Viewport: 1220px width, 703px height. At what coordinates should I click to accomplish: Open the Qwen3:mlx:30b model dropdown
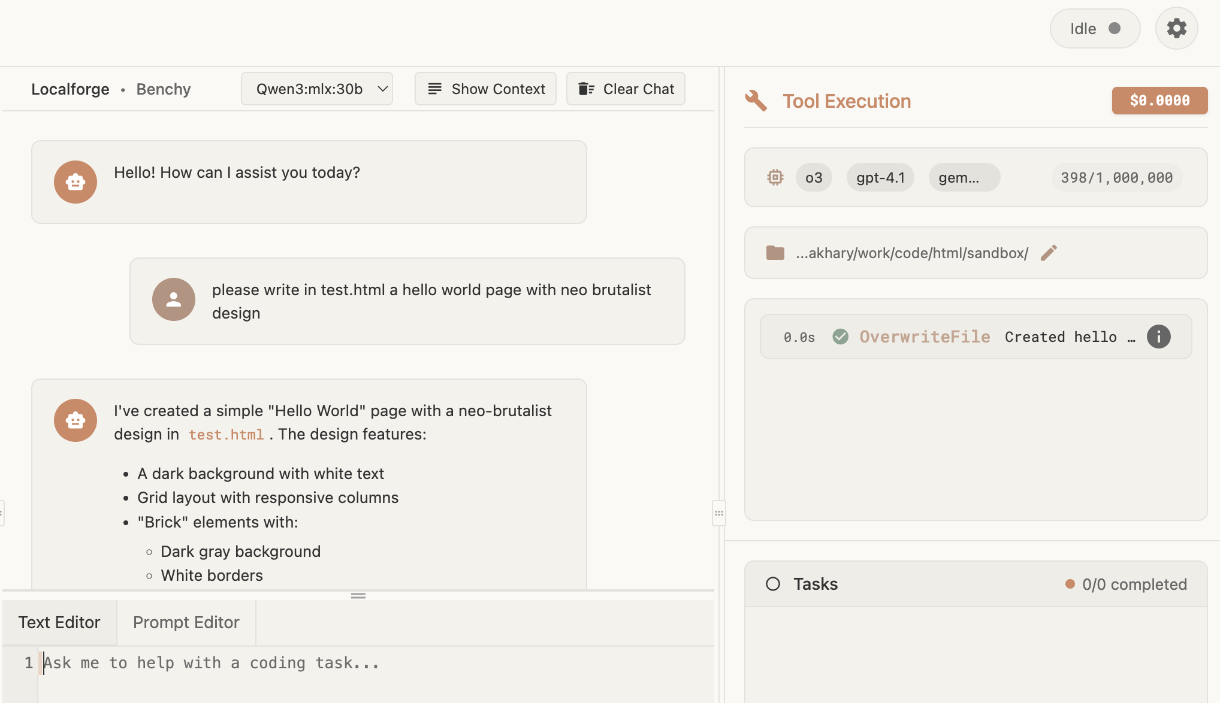317,89
